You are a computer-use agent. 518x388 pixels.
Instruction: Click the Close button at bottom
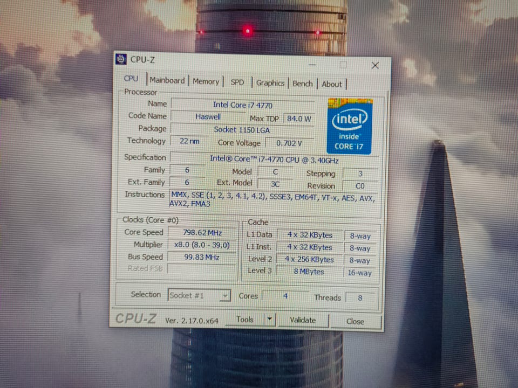point(356,321)
